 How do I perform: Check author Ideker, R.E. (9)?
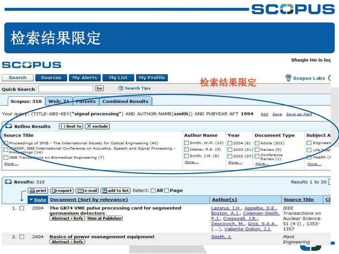coord(186,149)
